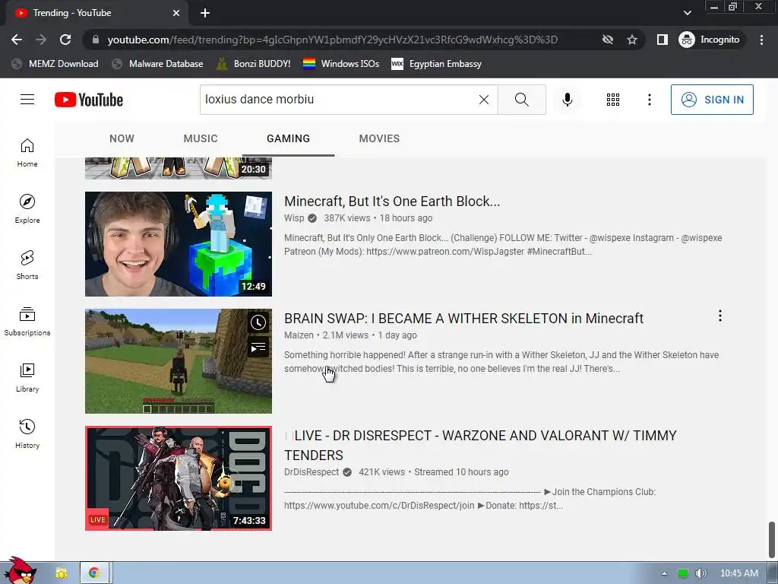Open Shorts in sidebar
Image resolution: width=778 pixels, height=584 pixels.
tap(27, 265)
